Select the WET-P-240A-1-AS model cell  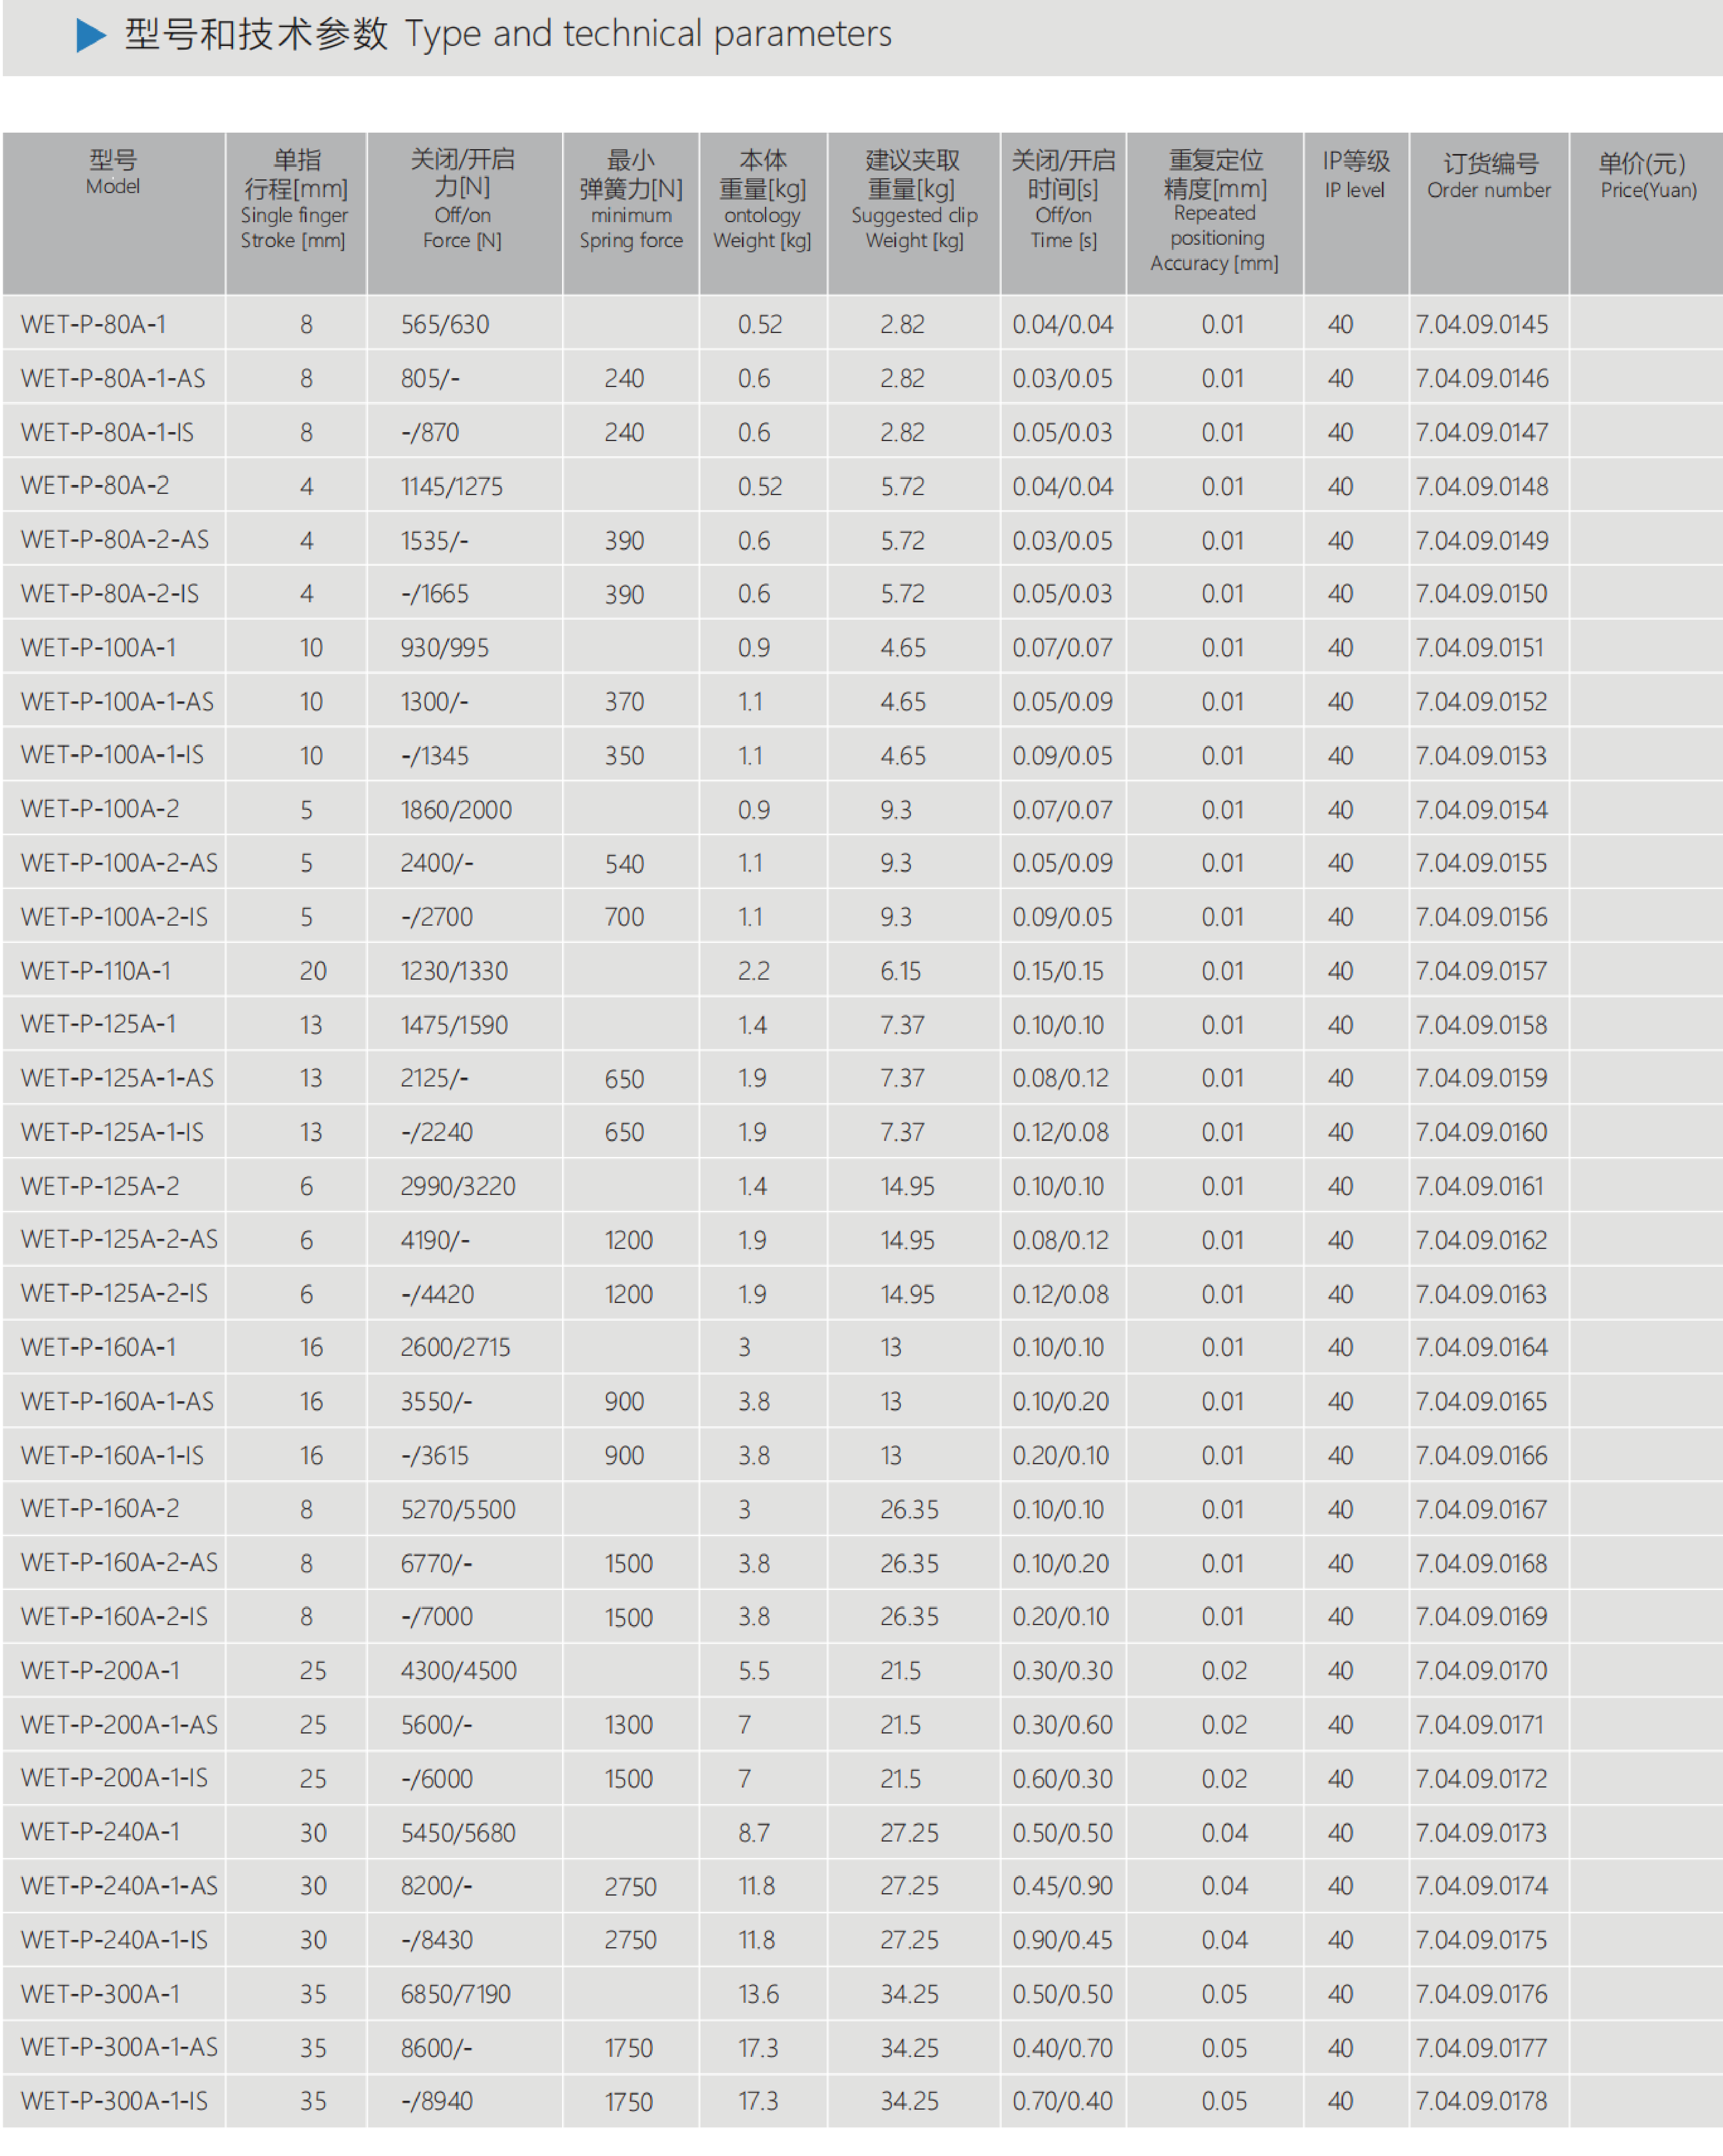pos(119,1886)
